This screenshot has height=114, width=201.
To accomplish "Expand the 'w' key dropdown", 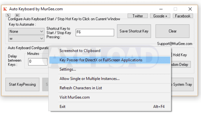I will 26,38.
